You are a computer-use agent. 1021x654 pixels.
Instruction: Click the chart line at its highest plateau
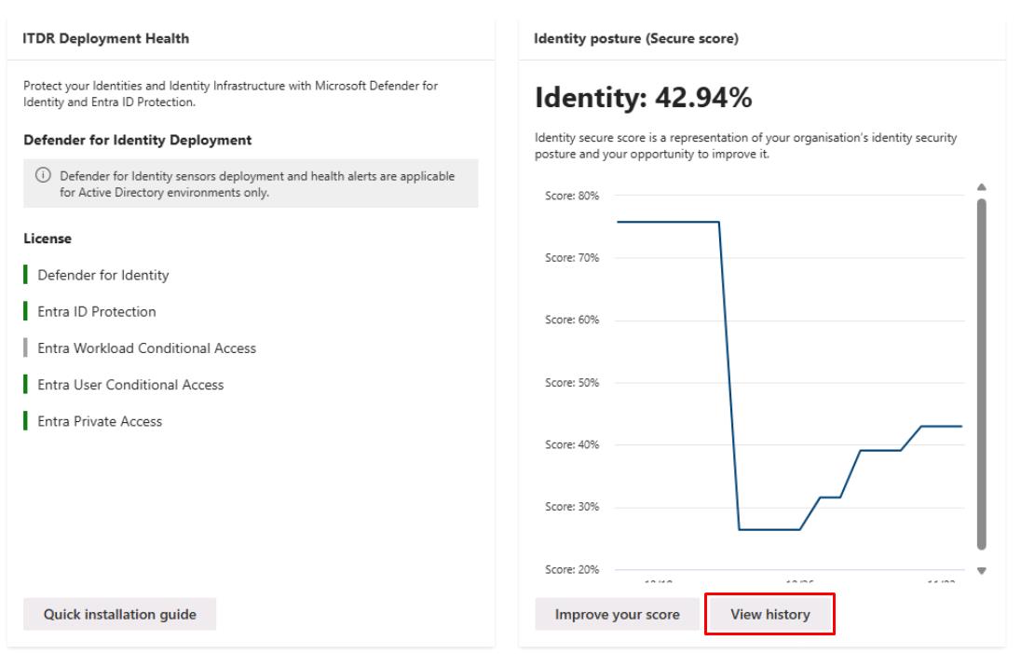(666, 222)
